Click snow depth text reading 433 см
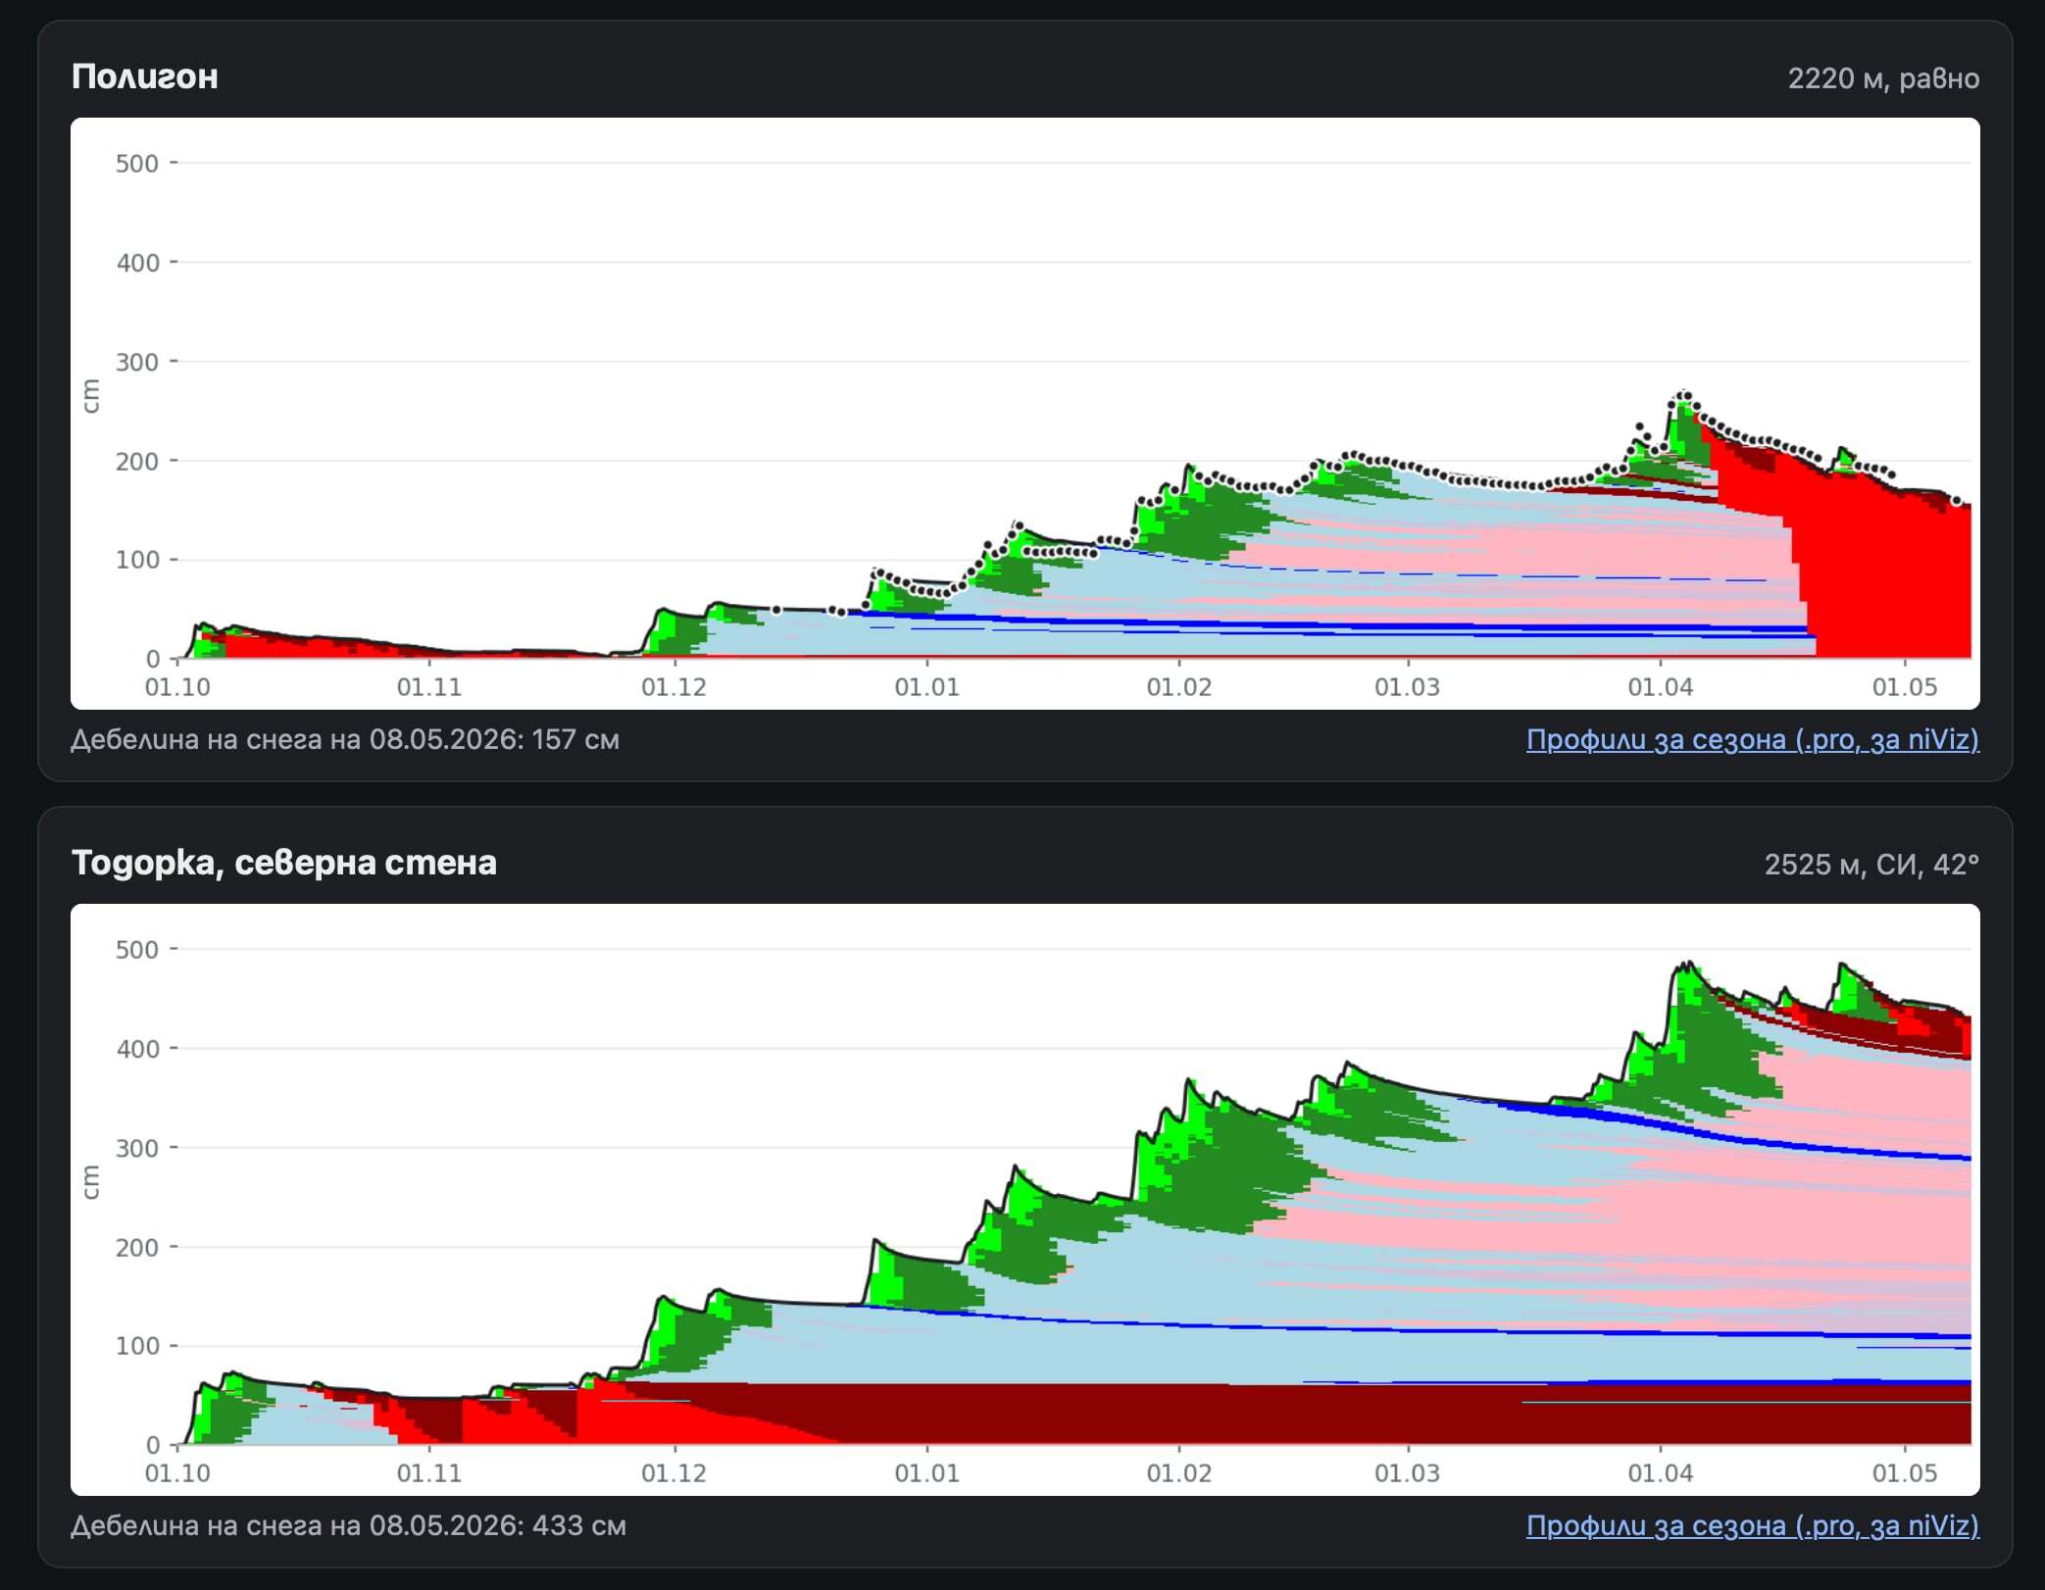The image size is (2045, 1590). click(348, 1525)
